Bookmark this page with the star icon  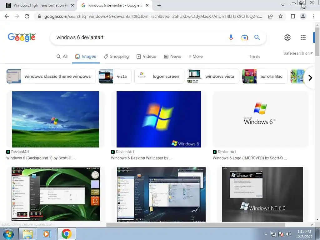click(x=281, y=16)
